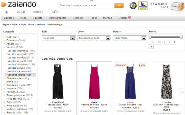Open the Ropa menu
185x115 pixels.
click(23, 18)
